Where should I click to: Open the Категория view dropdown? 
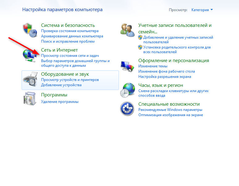(x=202, y=10)
